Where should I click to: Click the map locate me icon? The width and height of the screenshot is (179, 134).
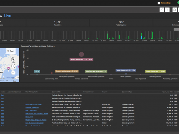point(13,59)
